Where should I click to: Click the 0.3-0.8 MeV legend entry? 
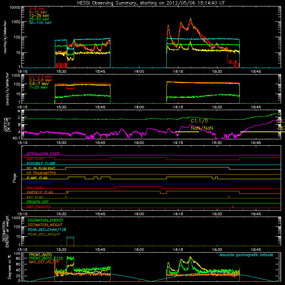pyautogui.click(x=41, y=80)
